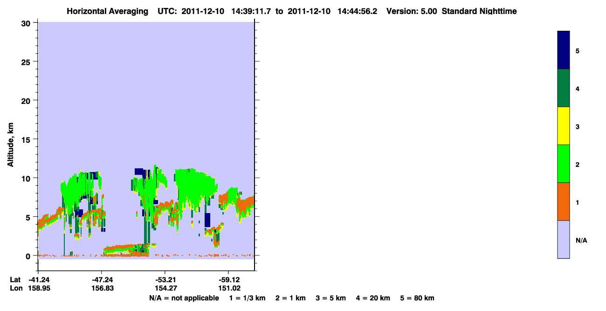The width and height of the screenshot is (606, 311).
Task: Click 'Standard Nighttime' in the title
Action: point(479,11)
